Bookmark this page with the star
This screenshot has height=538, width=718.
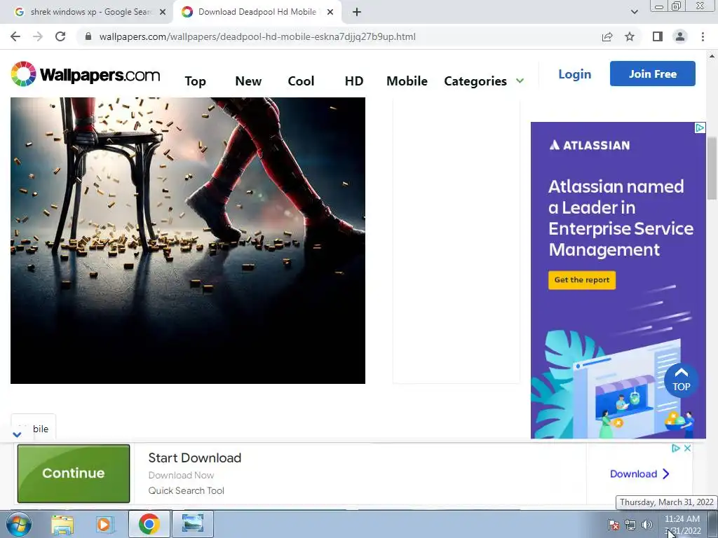click(630, 36)
